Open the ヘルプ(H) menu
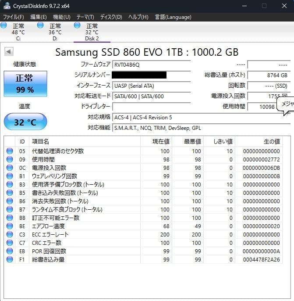Image resolution: width=294 pixels, height=301 pixels. [x=138, y=17]
